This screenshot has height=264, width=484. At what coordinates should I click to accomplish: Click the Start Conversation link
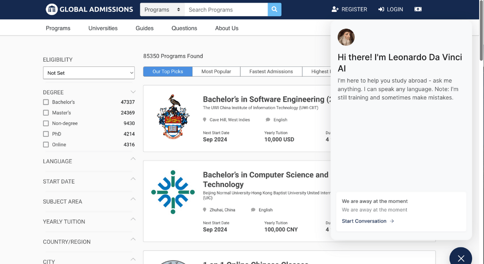pos(368,221)
